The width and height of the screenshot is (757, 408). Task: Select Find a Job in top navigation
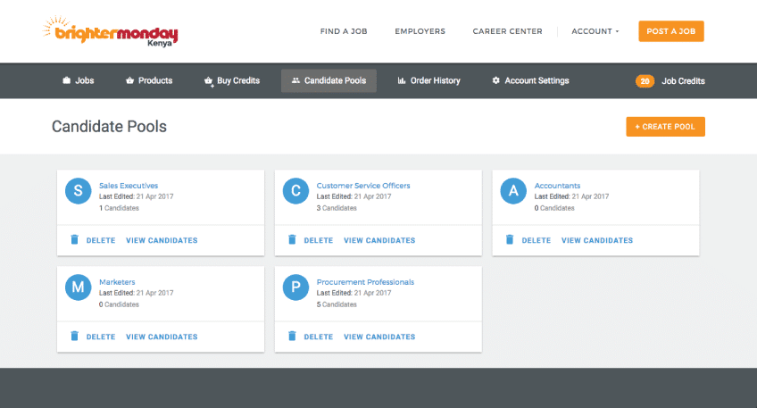344,31
